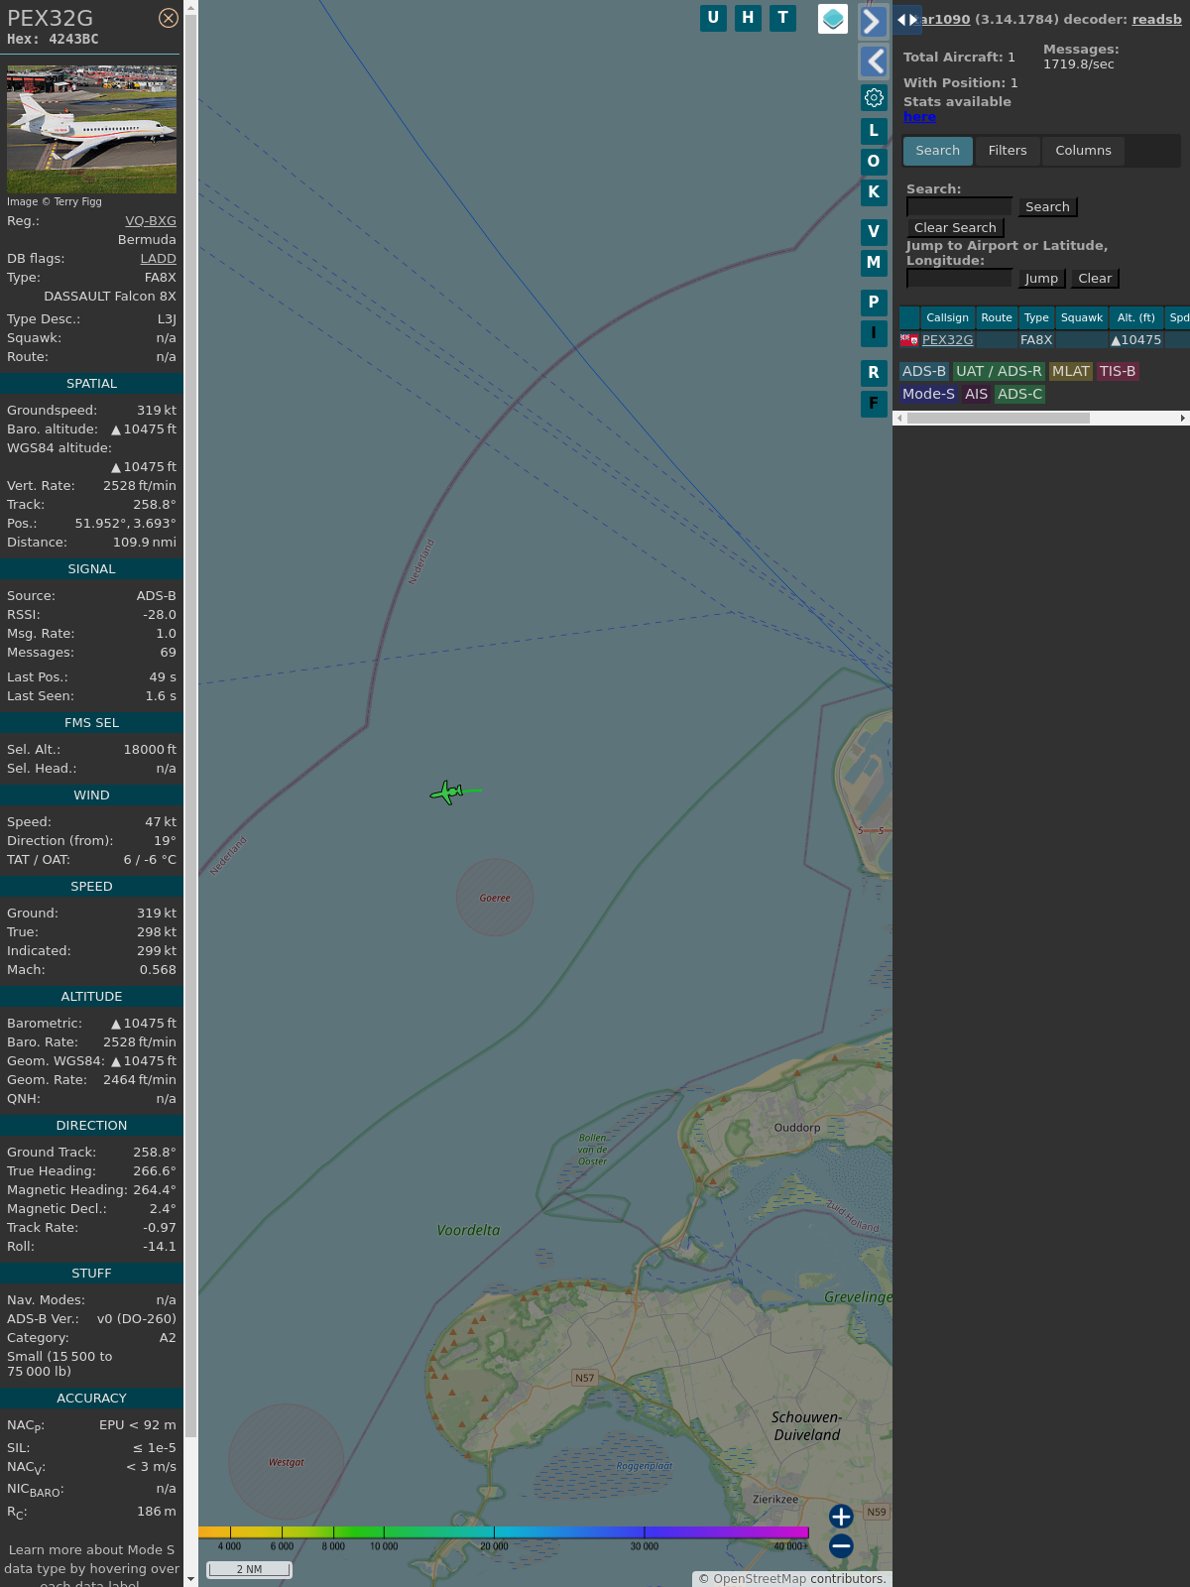Screen dimensions: 1190x1587
Task: Close the PEX32G aircraft info panel
Action: 169,18
